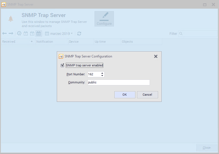The height and width of the screenshot is (154, 219).
Task: Open the marzec 2019 date dropdown
Action: 59,33
